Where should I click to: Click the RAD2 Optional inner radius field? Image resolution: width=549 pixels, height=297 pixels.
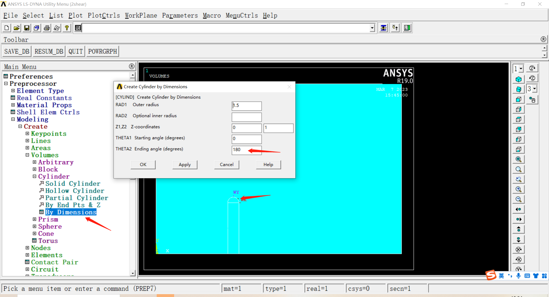point(246,117)
